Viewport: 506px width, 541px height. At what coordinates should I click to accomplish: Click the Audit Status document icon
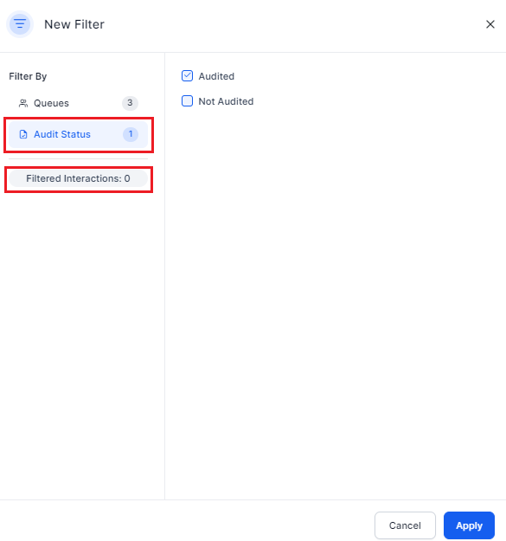click(23, 134)
